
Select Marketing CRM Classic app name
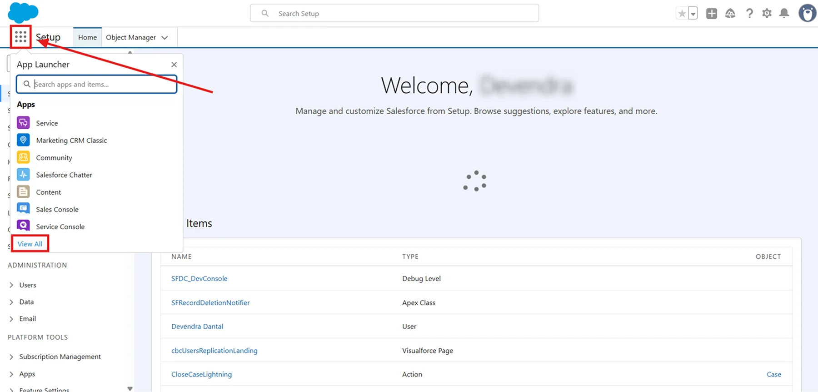(71, 140)
